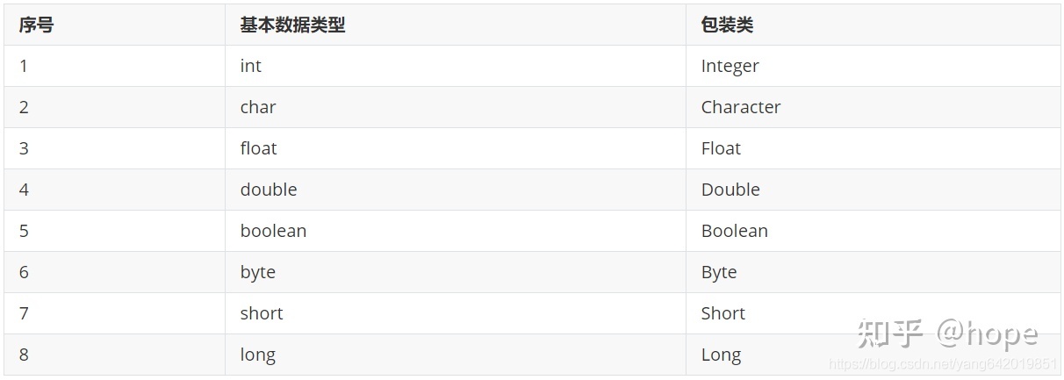Click the 包装类 column header

[727, 25]
